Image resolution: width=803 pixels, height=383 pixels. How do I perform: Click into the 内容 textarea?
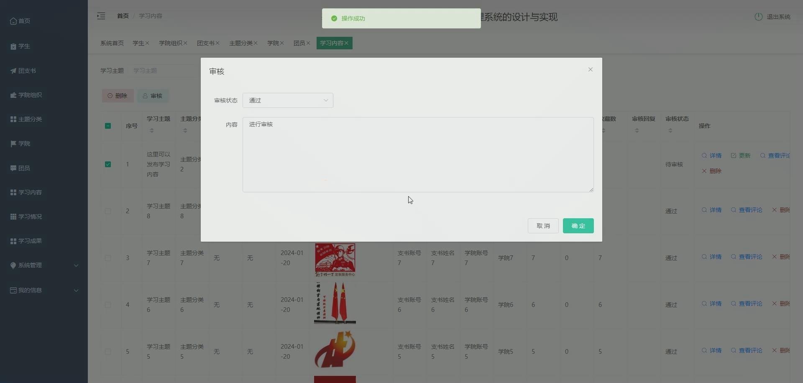[418, 155]
